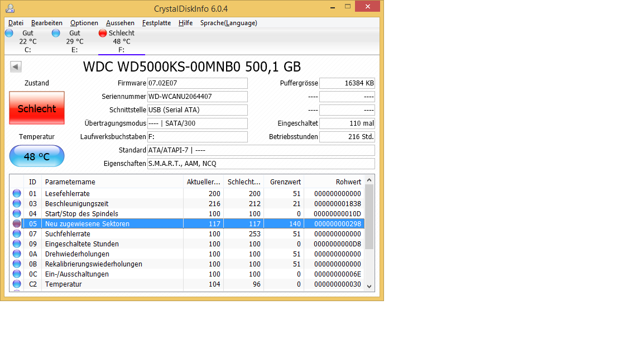
Task: Click status orb in Eingeschaltete Stunden row
Action: pos(17,244)
